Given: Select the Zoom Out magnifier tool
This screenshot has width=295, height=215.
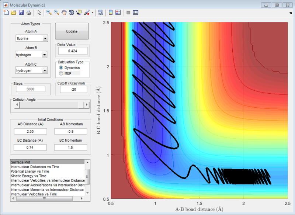Looking at the screenshot, I should click(x=56, y=13).
